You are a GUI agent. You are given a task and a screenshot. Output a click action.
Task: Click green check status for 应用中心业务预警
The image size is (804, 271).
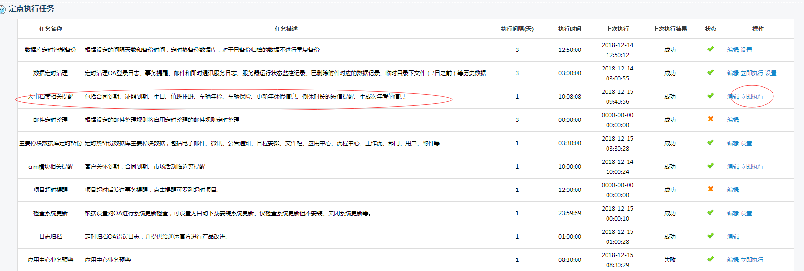(x=711, y=259)
